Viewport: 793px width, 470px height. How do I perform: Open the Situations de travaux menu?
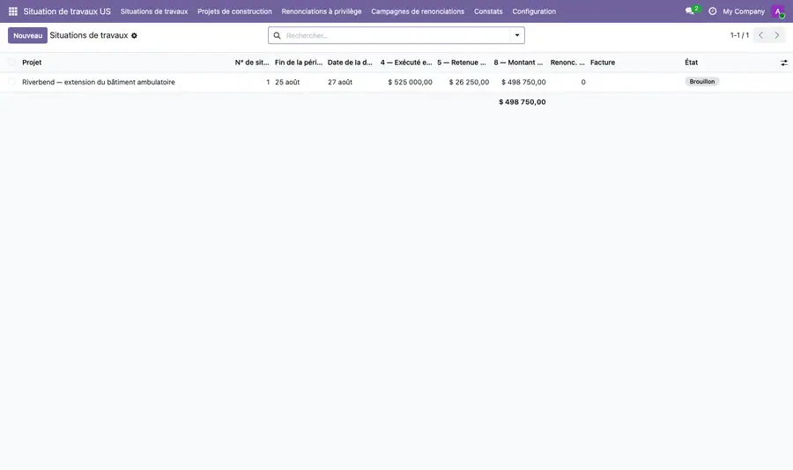153,11
